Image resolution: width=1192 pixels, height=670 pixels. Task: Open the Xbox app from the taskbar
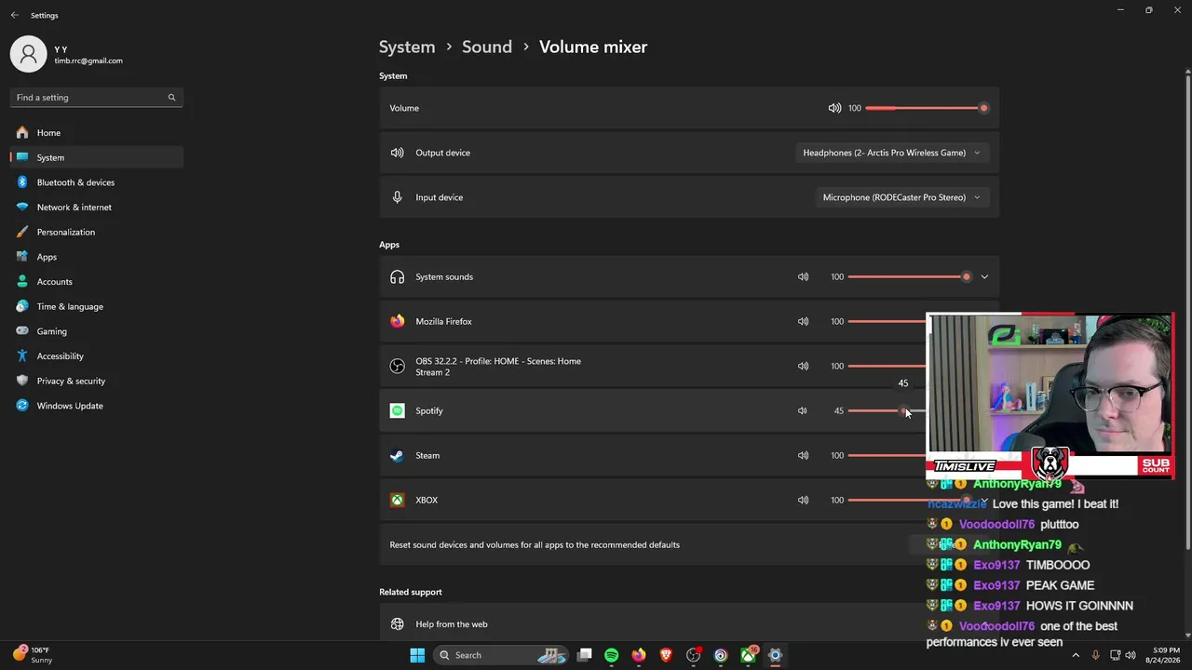point(748,655)
